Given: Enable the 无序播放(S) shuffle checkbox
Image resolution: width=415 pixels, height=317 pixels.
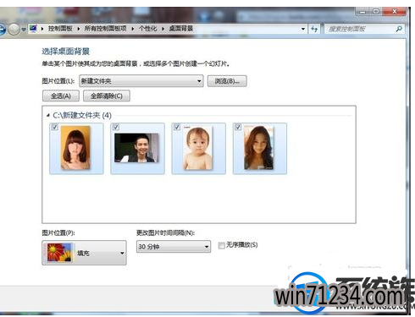Looking at the screenshot, I should click(x=222, y=245).
